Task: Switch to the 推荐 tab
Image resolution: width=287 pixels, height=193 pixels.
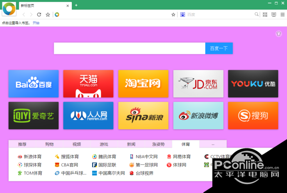Action: point(22,144)
